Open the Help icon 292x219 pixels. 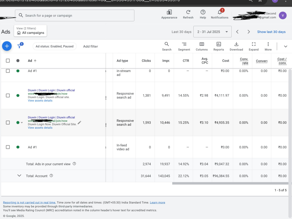pyautogui.click(x=203, y=12)
